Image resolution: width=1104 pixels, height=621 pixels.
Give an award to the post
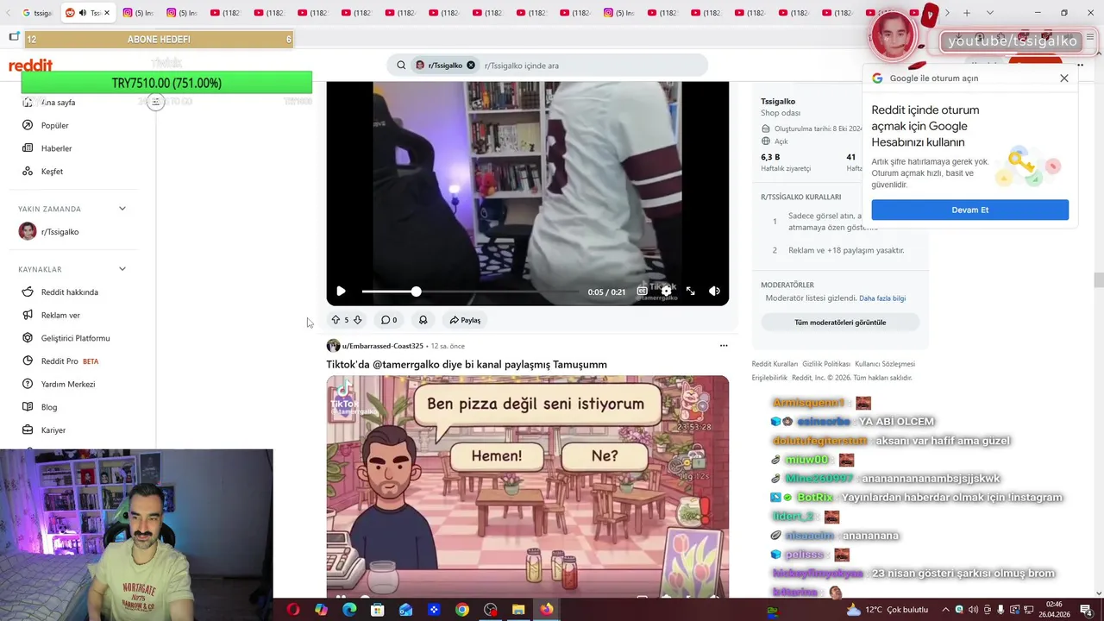[x=423, y=320]
